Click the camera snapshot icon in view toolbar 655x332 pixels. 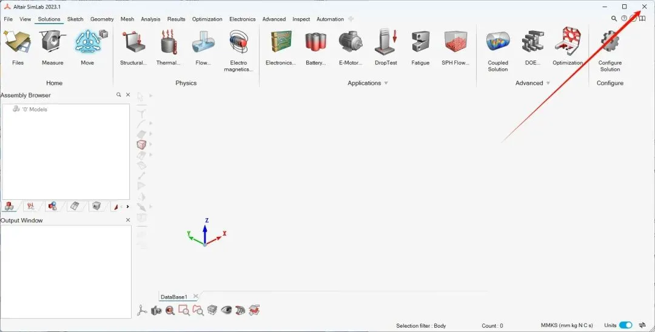pyautogui.click(x=156, y=310)
